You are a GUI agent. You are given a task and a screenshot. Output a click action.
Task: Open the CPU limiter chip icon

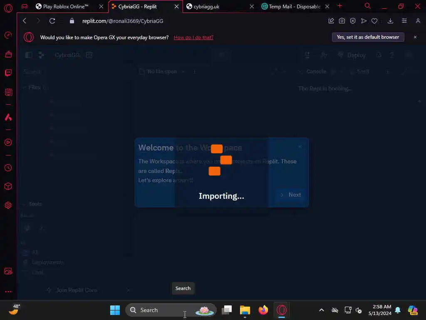(8, 92)
